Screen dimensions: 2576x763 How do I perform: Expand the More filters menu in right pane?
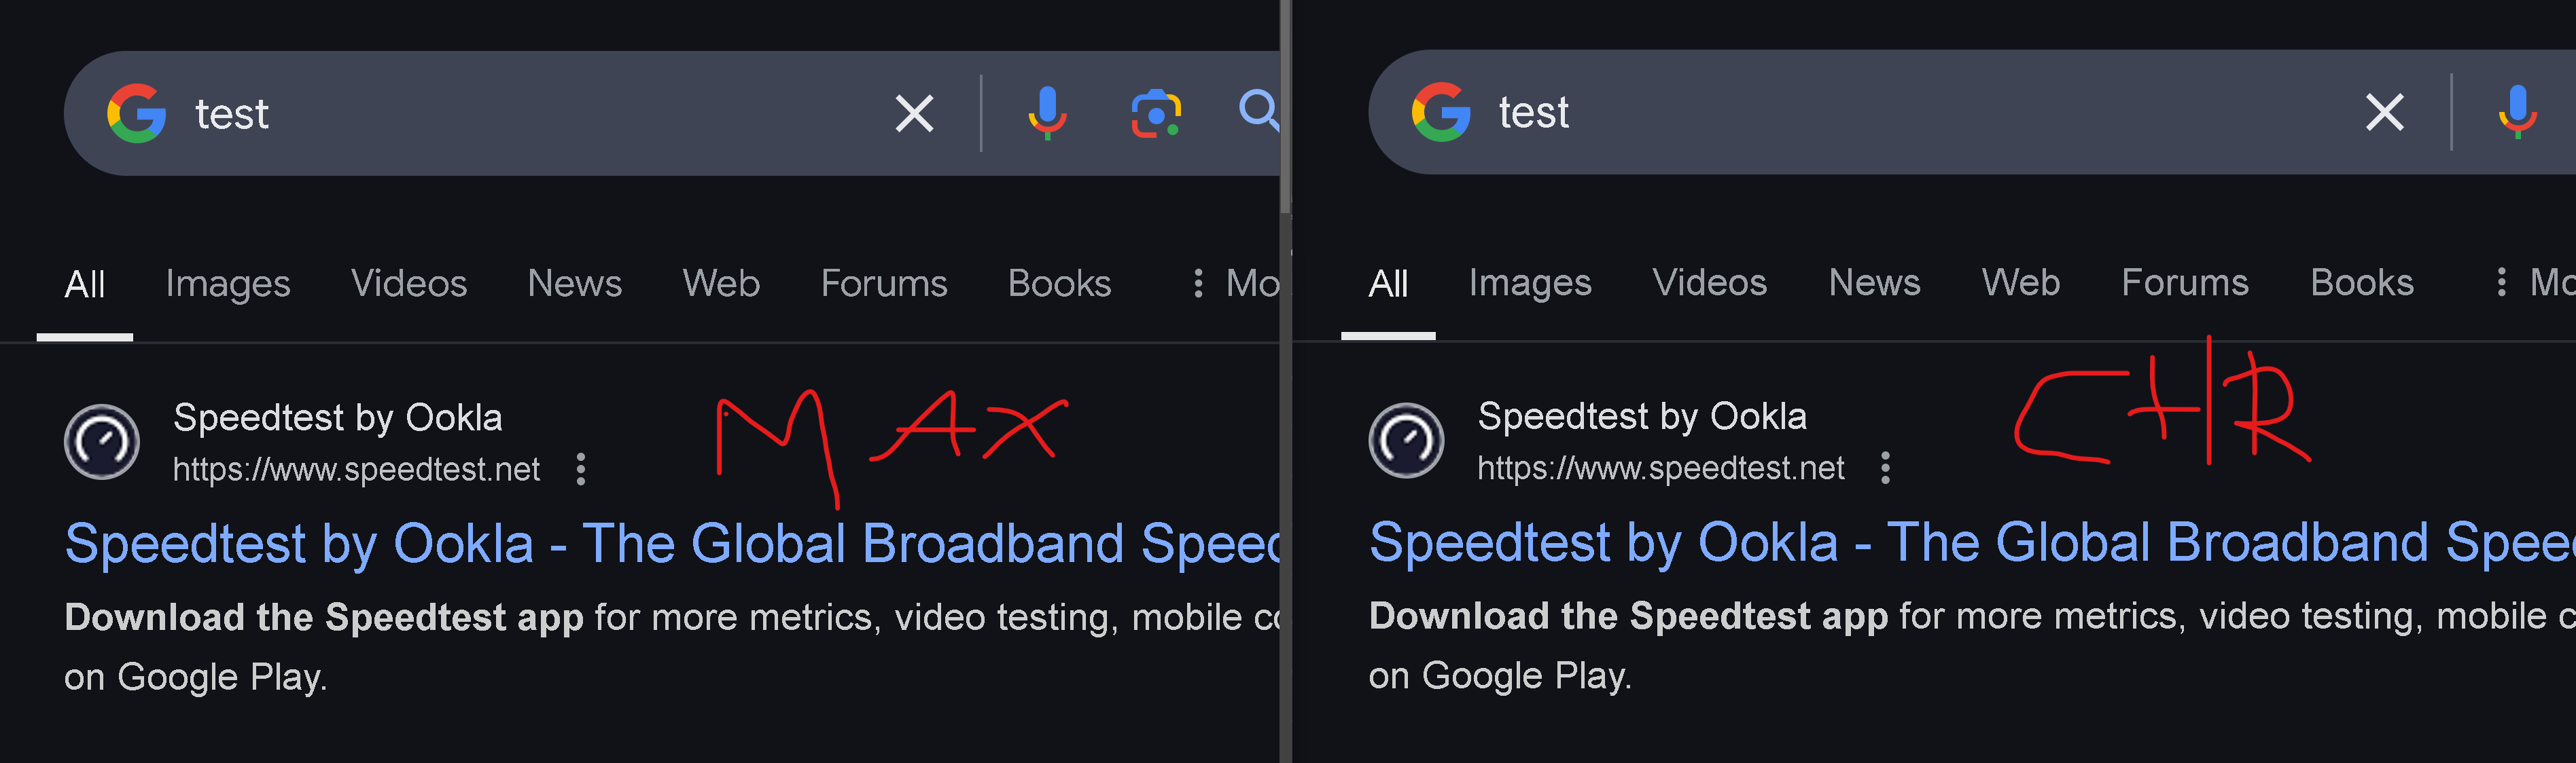[2535, 282]
